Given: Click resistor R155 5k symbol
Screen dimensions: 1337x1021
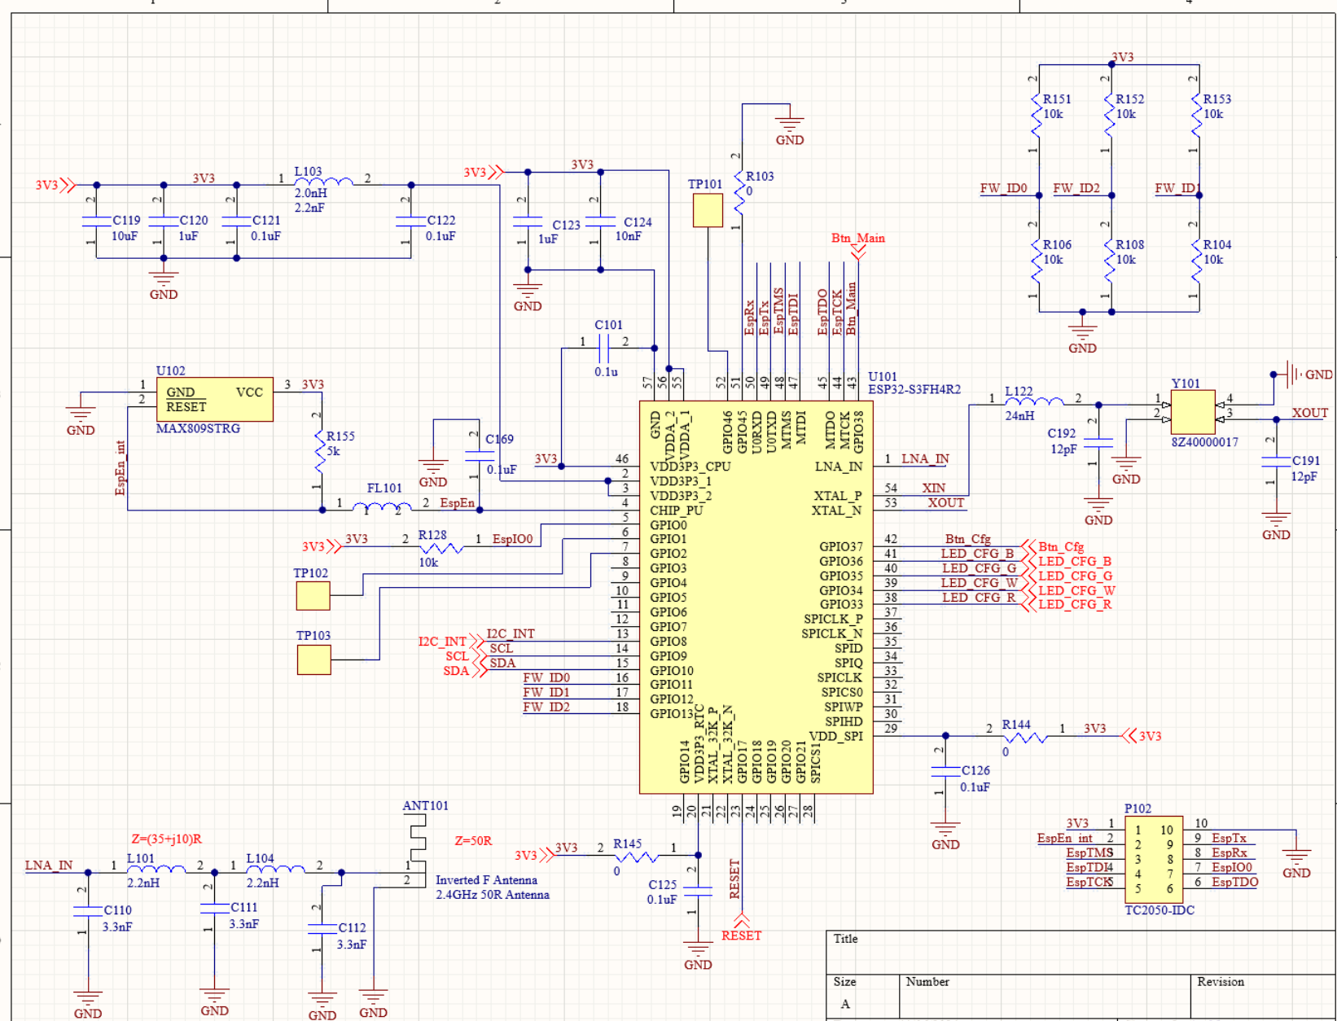Looking at the screenshot, I should [x=321, y=452].
